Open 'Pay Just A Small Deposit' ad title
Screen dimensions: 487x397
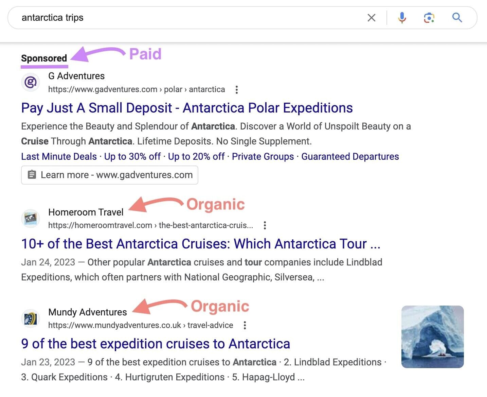point(187,108)
